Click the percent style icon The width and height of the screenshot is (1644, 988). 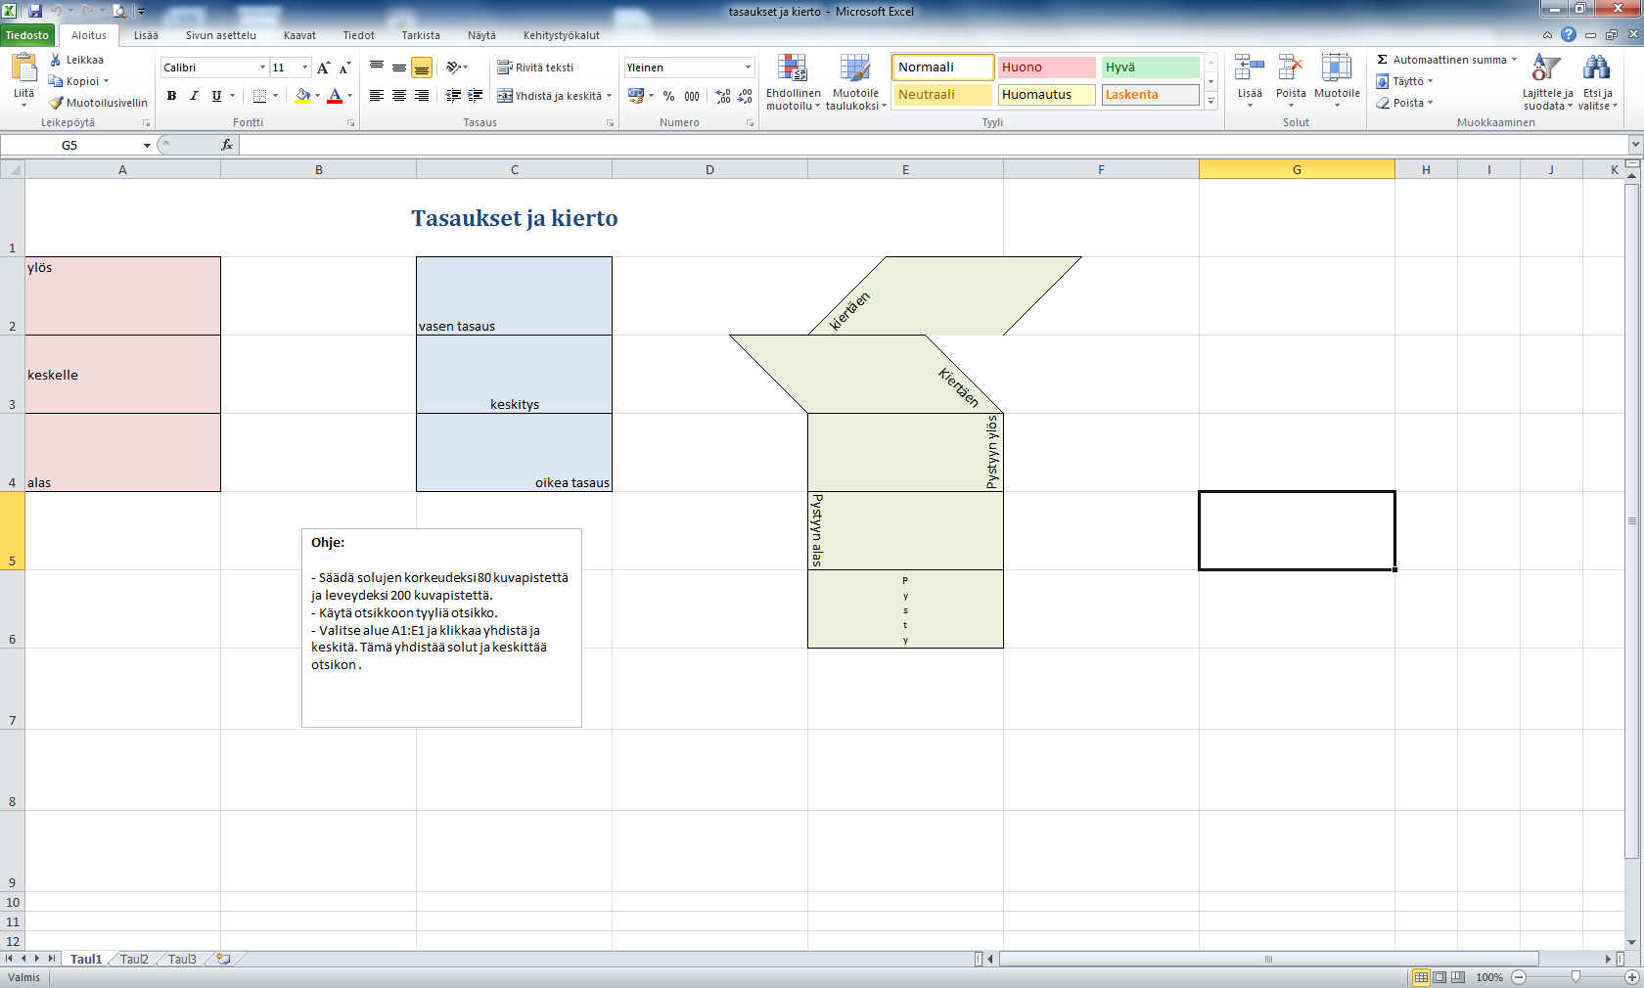(668, 96)
